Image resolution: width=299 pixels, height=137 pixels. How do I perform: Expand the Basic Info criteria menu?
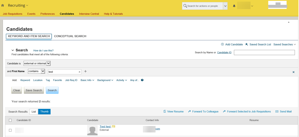[x=87, y=80]
